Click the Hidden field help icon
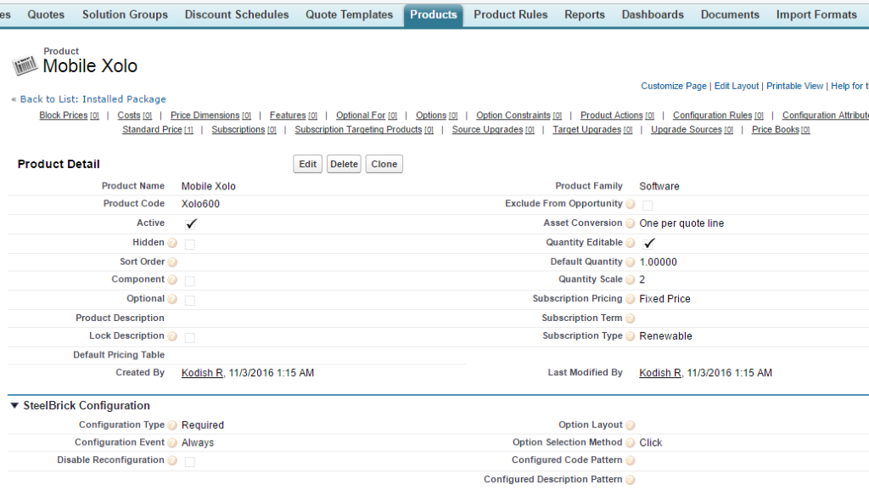 (172, 243)
